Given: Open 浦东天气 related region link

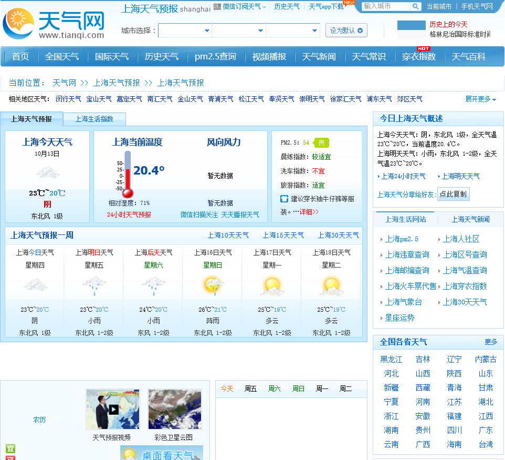Looking at the screenshot, I should click(379, 99).
